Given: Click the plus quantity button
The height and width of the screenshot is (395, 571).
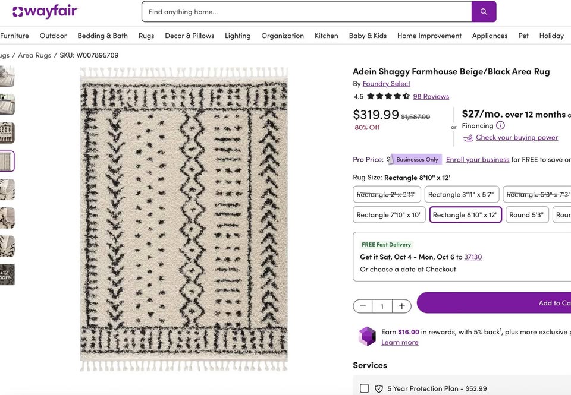Looking at the screenshot, I should point(401,306).
